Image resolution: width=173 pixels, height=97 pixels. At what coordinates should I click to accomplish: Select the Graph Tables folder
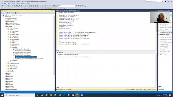tap(15, 36)
